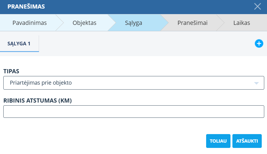
Task: Close the Pranešimas dialog with X
Action: 257,7
